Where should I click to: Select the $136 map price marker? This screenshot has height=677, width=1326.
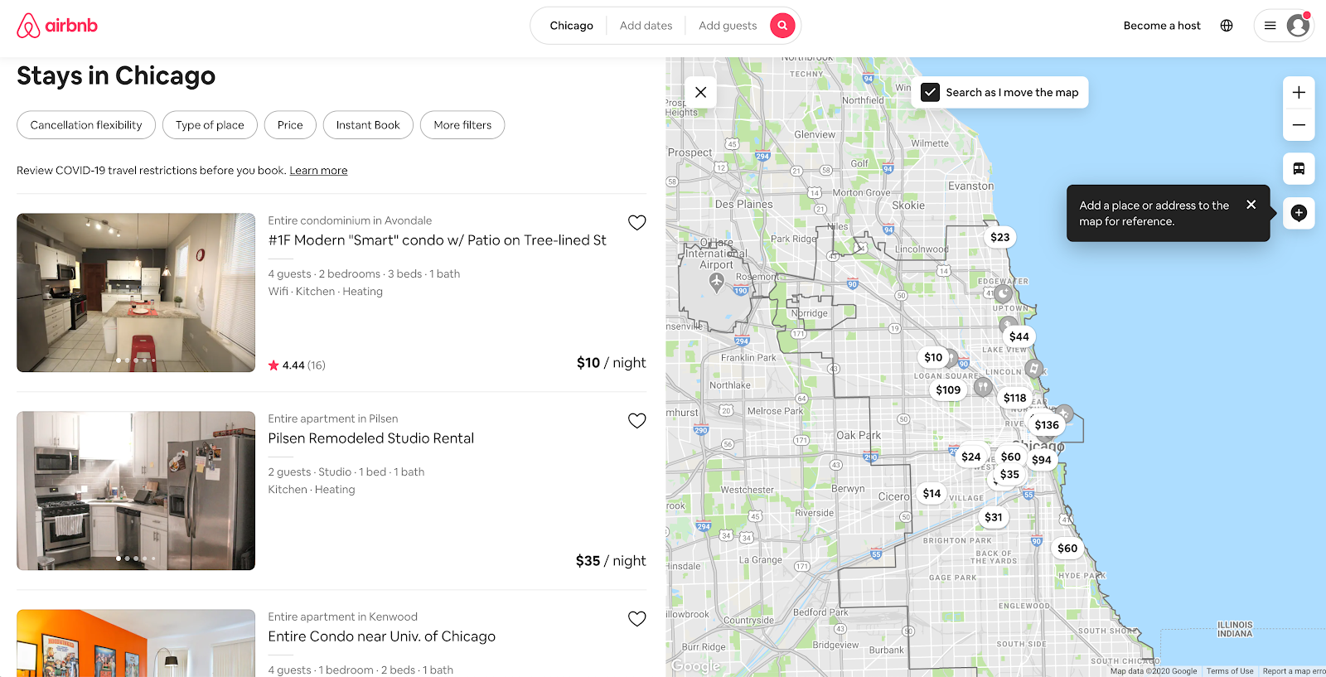tap(1047, 425)
